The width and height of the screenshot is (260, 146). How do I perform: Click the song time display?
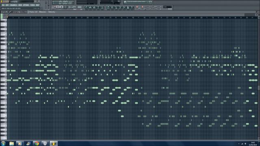63,2
